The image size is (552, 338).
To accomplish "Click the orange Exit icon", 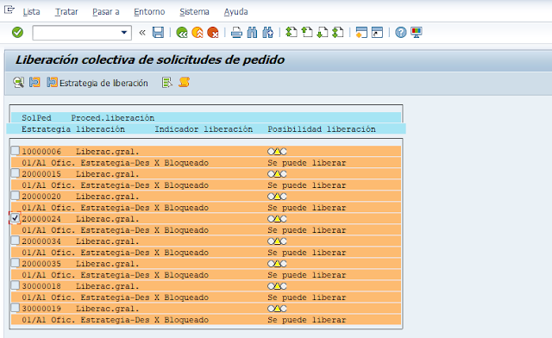I will pos(198,33).
